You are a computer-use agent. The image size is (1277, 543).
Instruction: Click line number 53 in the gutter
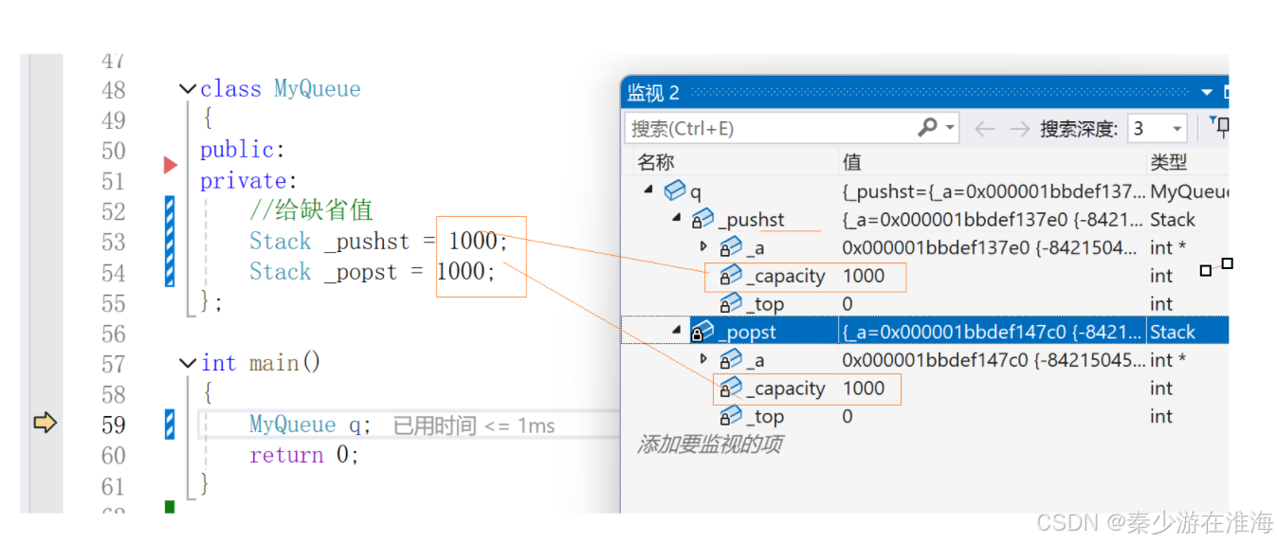[x=114, y=242]
